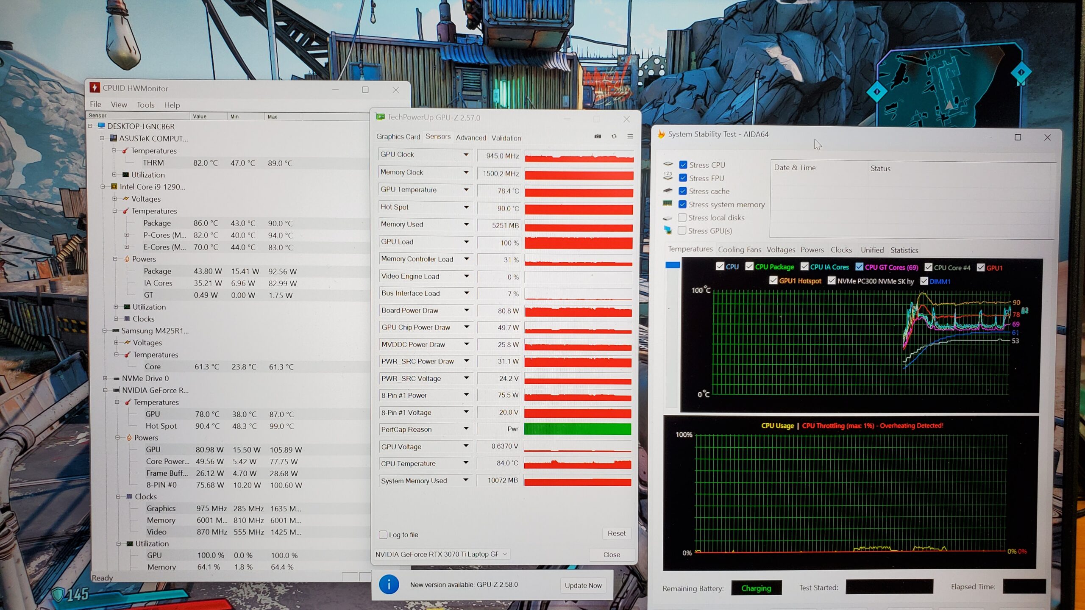Click the GPU-Z refresh icon
The image size is (1085, 610).
(614, 136)
